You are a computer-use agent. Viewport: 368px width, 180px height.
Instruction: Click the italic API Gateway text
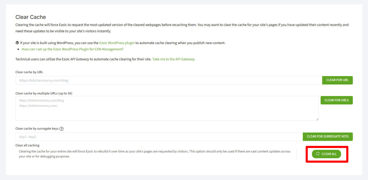(80, 59)
